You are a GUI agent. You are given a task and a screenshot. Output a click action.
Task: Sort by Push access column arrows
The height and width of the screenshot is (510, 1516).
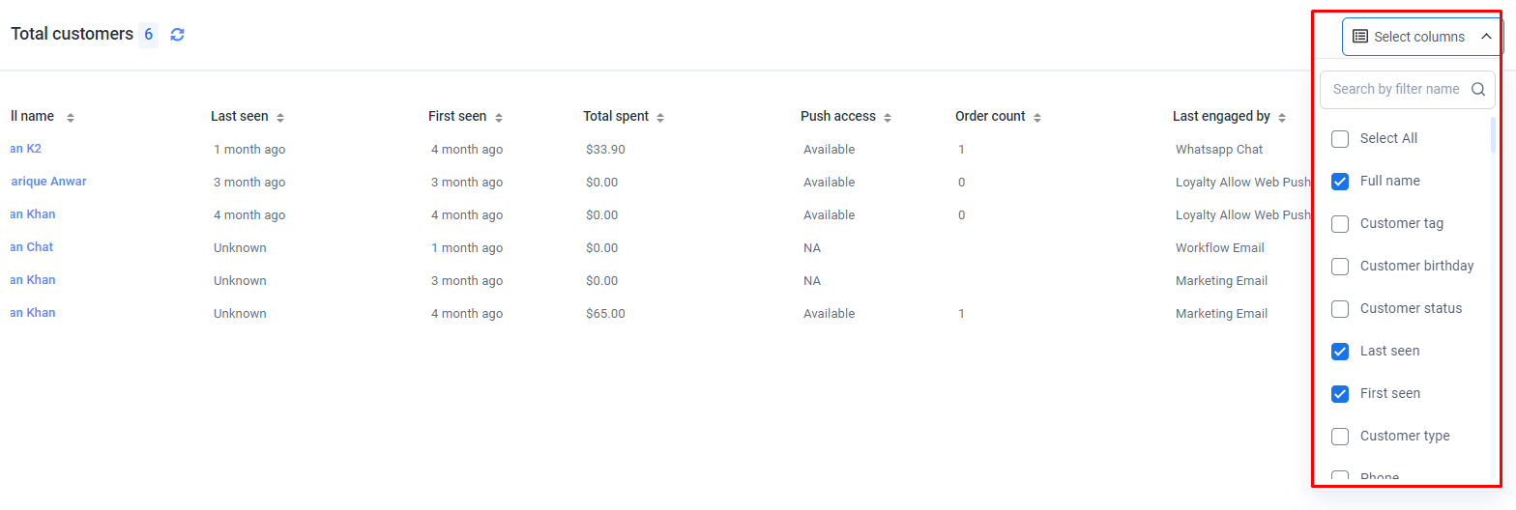pyautogui.click(x=888, y=118)
